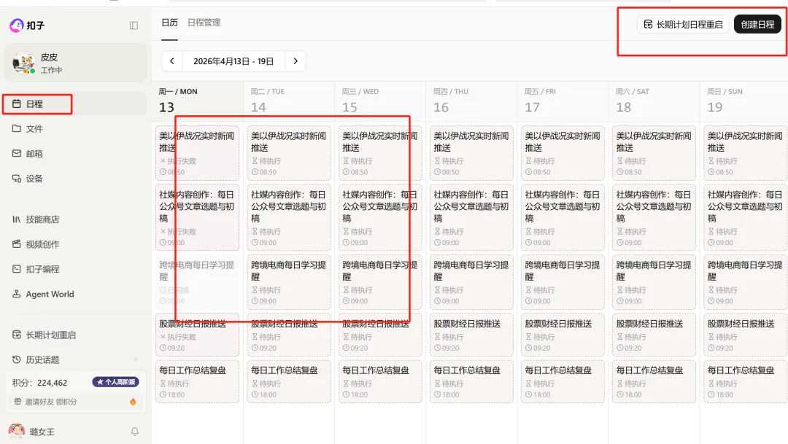The height and width of the screenshot is (444, 788).
Task: Click the code icon beside 扣子编程
Action: 17,269
